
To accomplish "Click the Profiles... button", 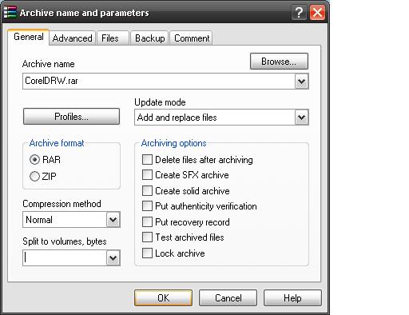I will [x=71, y=117].
